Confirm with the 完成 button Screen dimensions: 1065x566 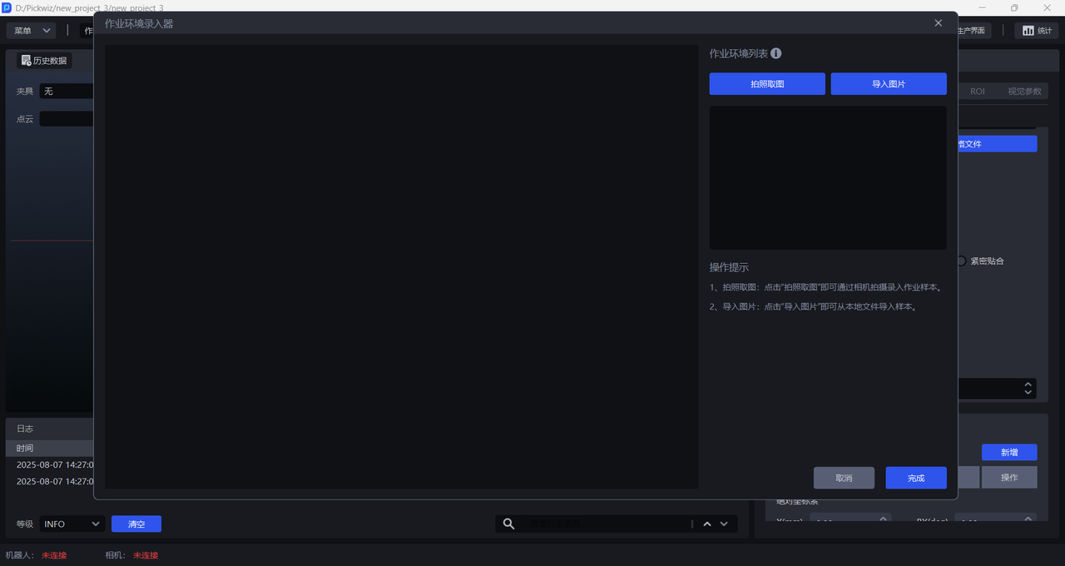[915, 478]
